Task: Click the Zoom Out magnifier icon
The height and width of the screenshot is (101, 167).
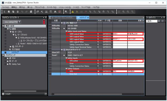Action: (128, 12)
